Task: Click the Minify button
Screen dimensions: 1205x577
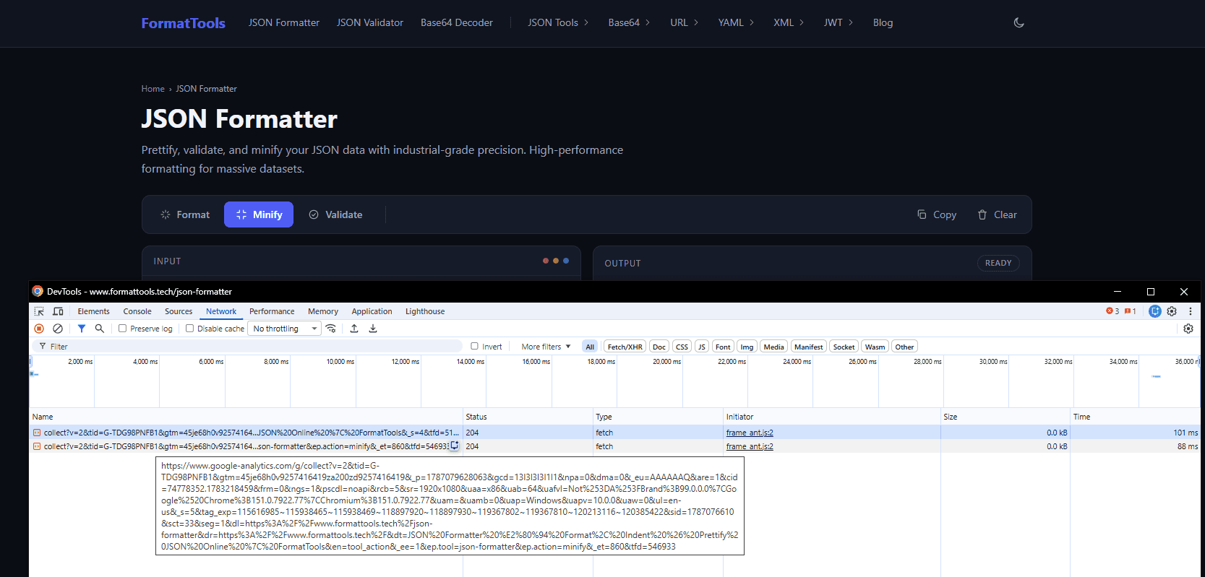Action: [259, 214]
